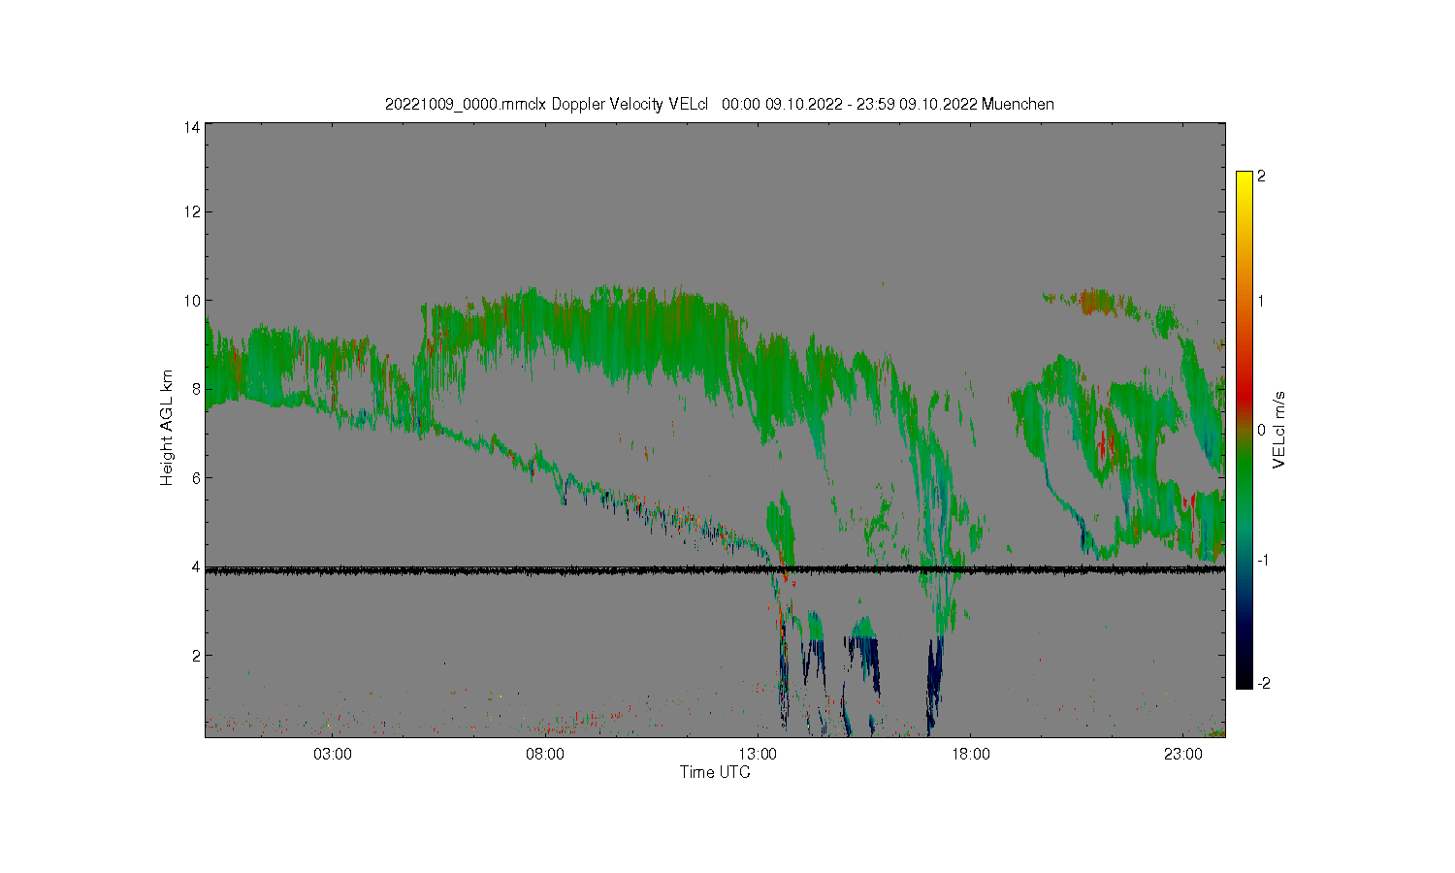
Task: Click the dark blue precipitation streak near 17:00
Action: point(934,684)
